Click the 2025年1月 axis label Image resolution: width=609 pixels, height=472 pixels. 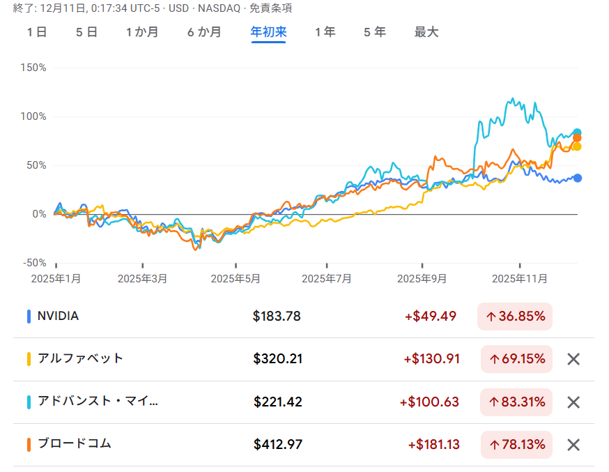coord(56,279)
